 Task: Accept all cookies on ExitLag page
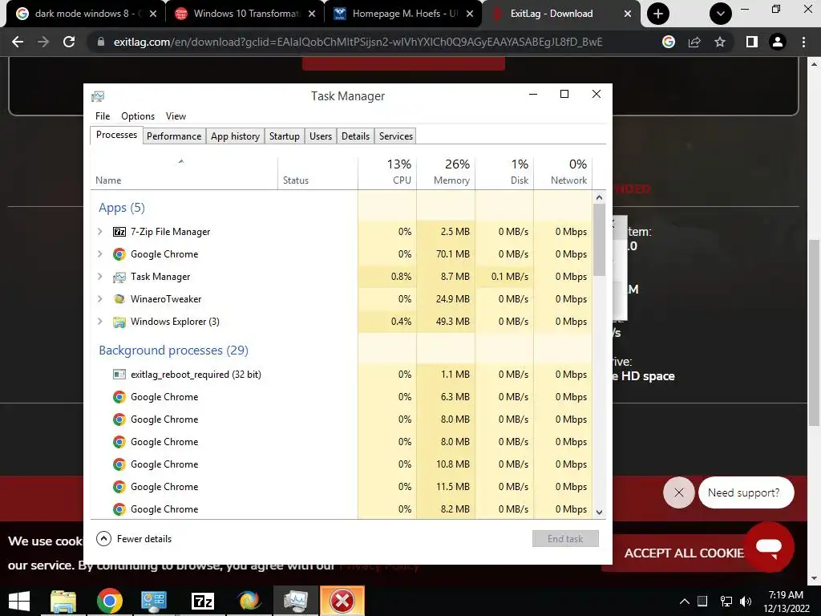click(683, 553)
